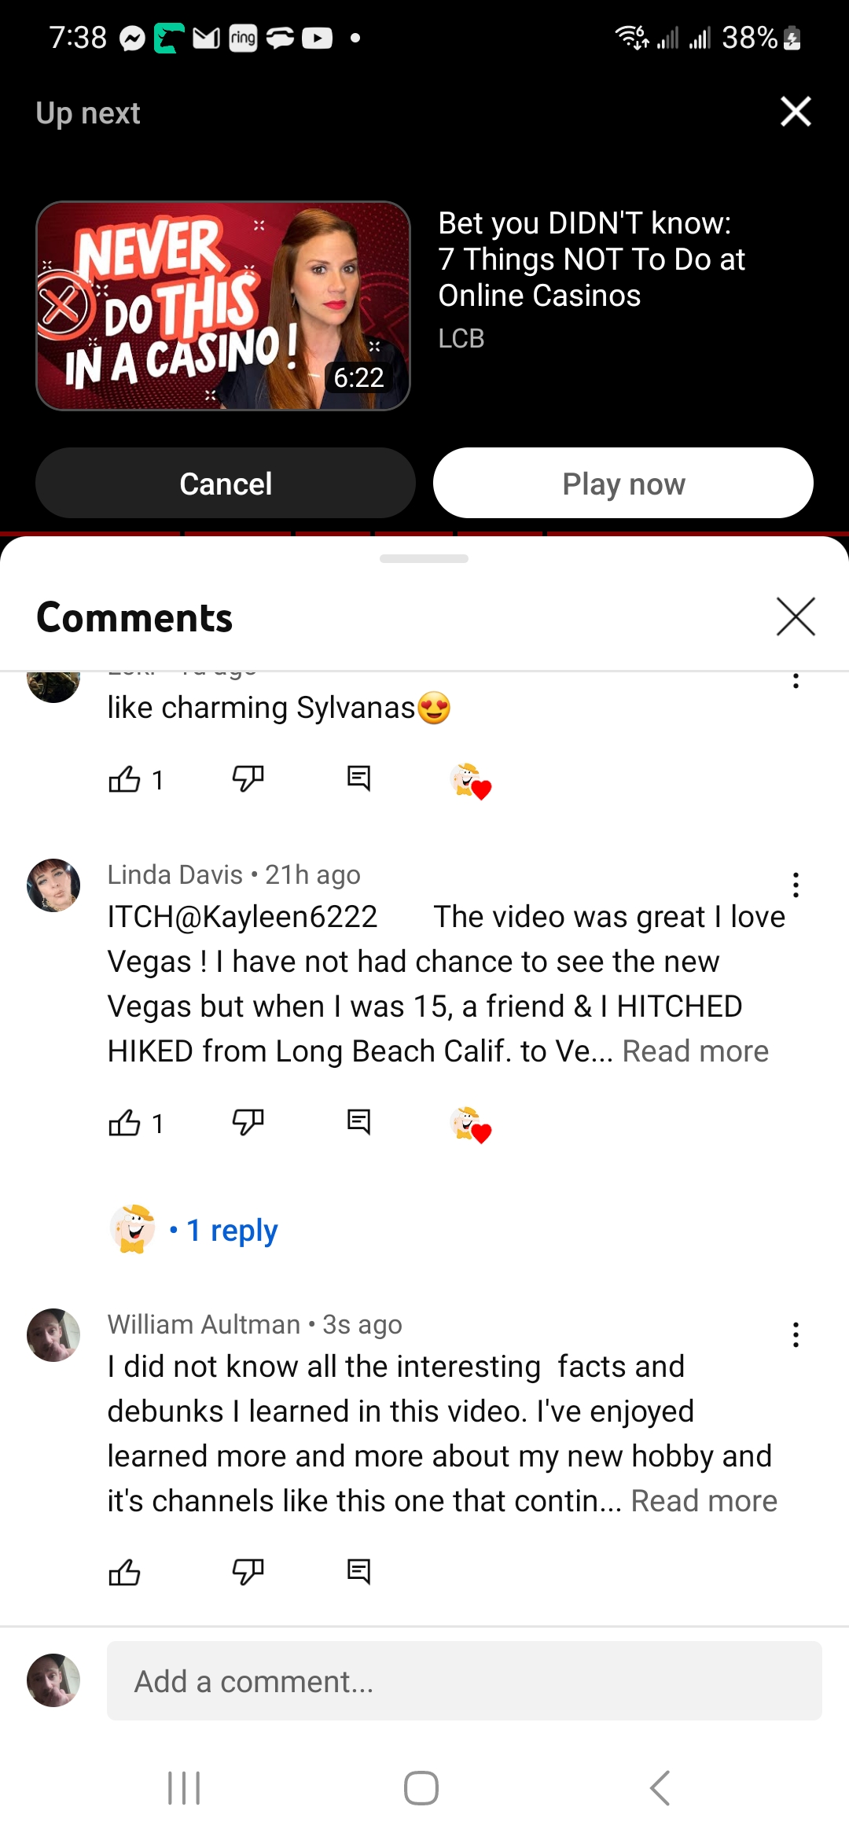Open options menu for Linda Davis's comment
Image resolution: width=849 pixels, height=1840 pixels.
tap(796, 885)
